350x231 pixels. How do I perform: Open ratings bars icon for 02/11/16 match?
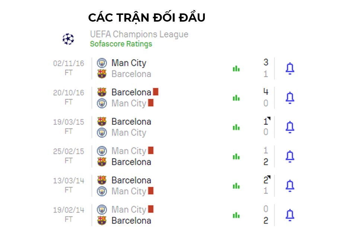tap(236, 69)
